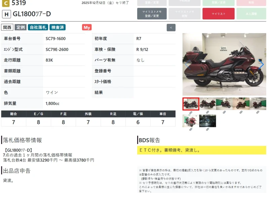269x201 pixels.
Task: Click the mileage value 83K
Action: pyautogui.click(x=49, y=60)
